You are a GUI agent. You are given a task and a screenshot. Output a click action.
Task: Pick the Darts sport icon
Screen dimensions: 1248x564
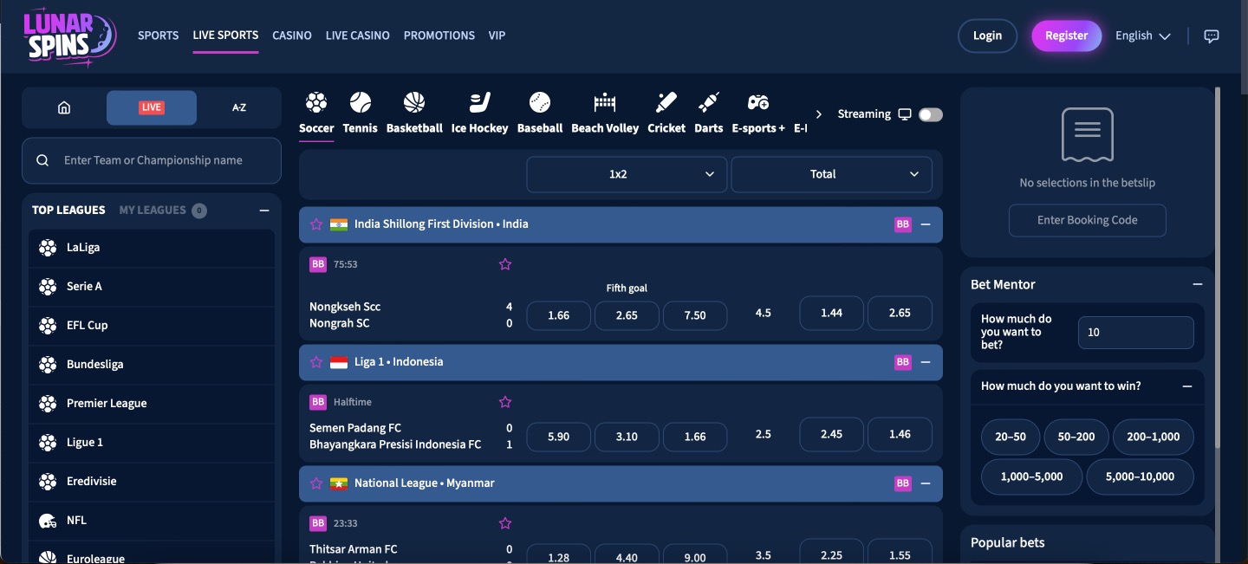pyautogui.click(x=708, y=104)
